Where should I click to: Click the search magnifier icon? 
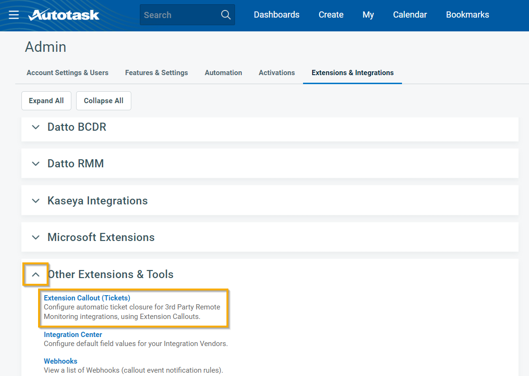pyautogui.click(x=226, y=15)
